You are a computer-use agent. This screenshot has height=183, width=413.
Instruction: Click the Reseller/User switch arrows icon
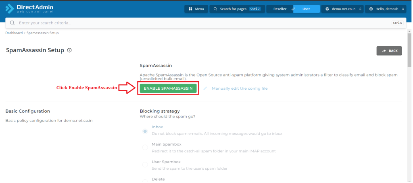[x=293, y=9]
